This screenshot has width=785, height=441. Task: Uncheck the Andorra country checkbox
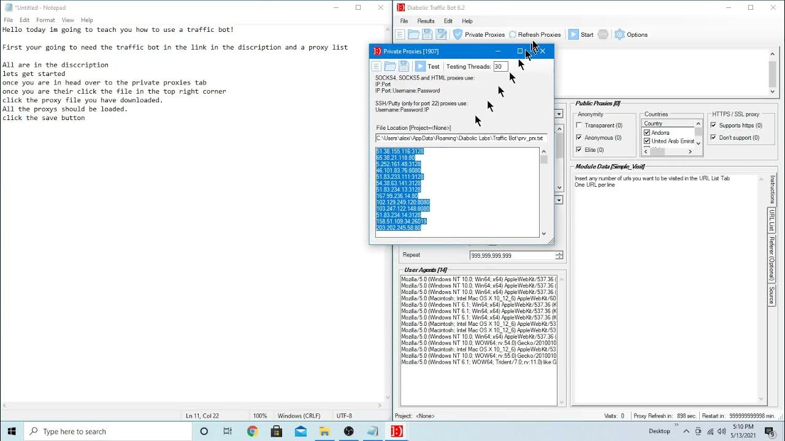pyautogui.click(x=646, y=132)
